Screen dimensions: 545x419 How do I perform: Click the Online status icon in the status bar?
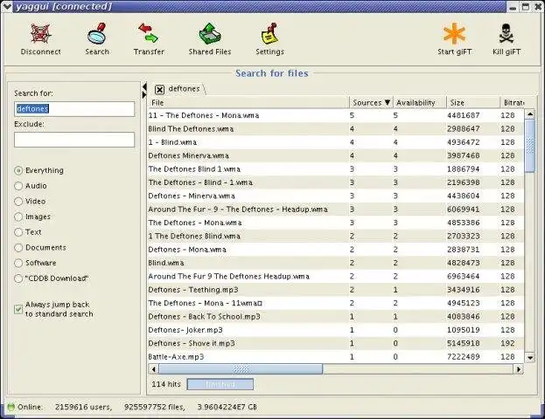pos(10,407)
